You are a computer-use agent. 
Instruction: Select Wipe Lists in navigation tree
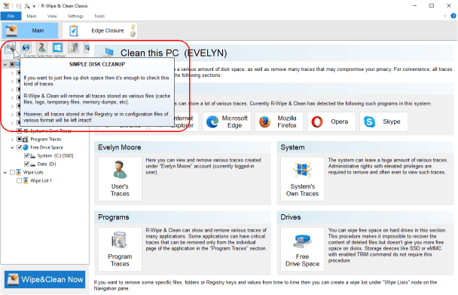33,172
